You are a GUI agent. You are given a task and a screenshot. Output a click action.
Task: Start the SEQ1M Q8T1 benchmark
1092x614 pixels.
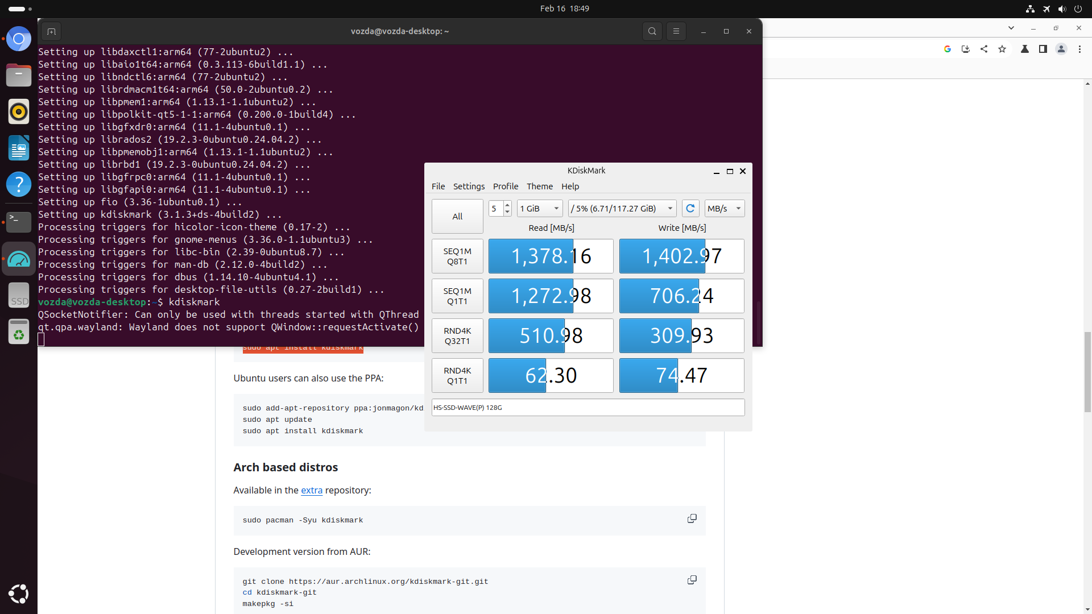coord(457,256)
